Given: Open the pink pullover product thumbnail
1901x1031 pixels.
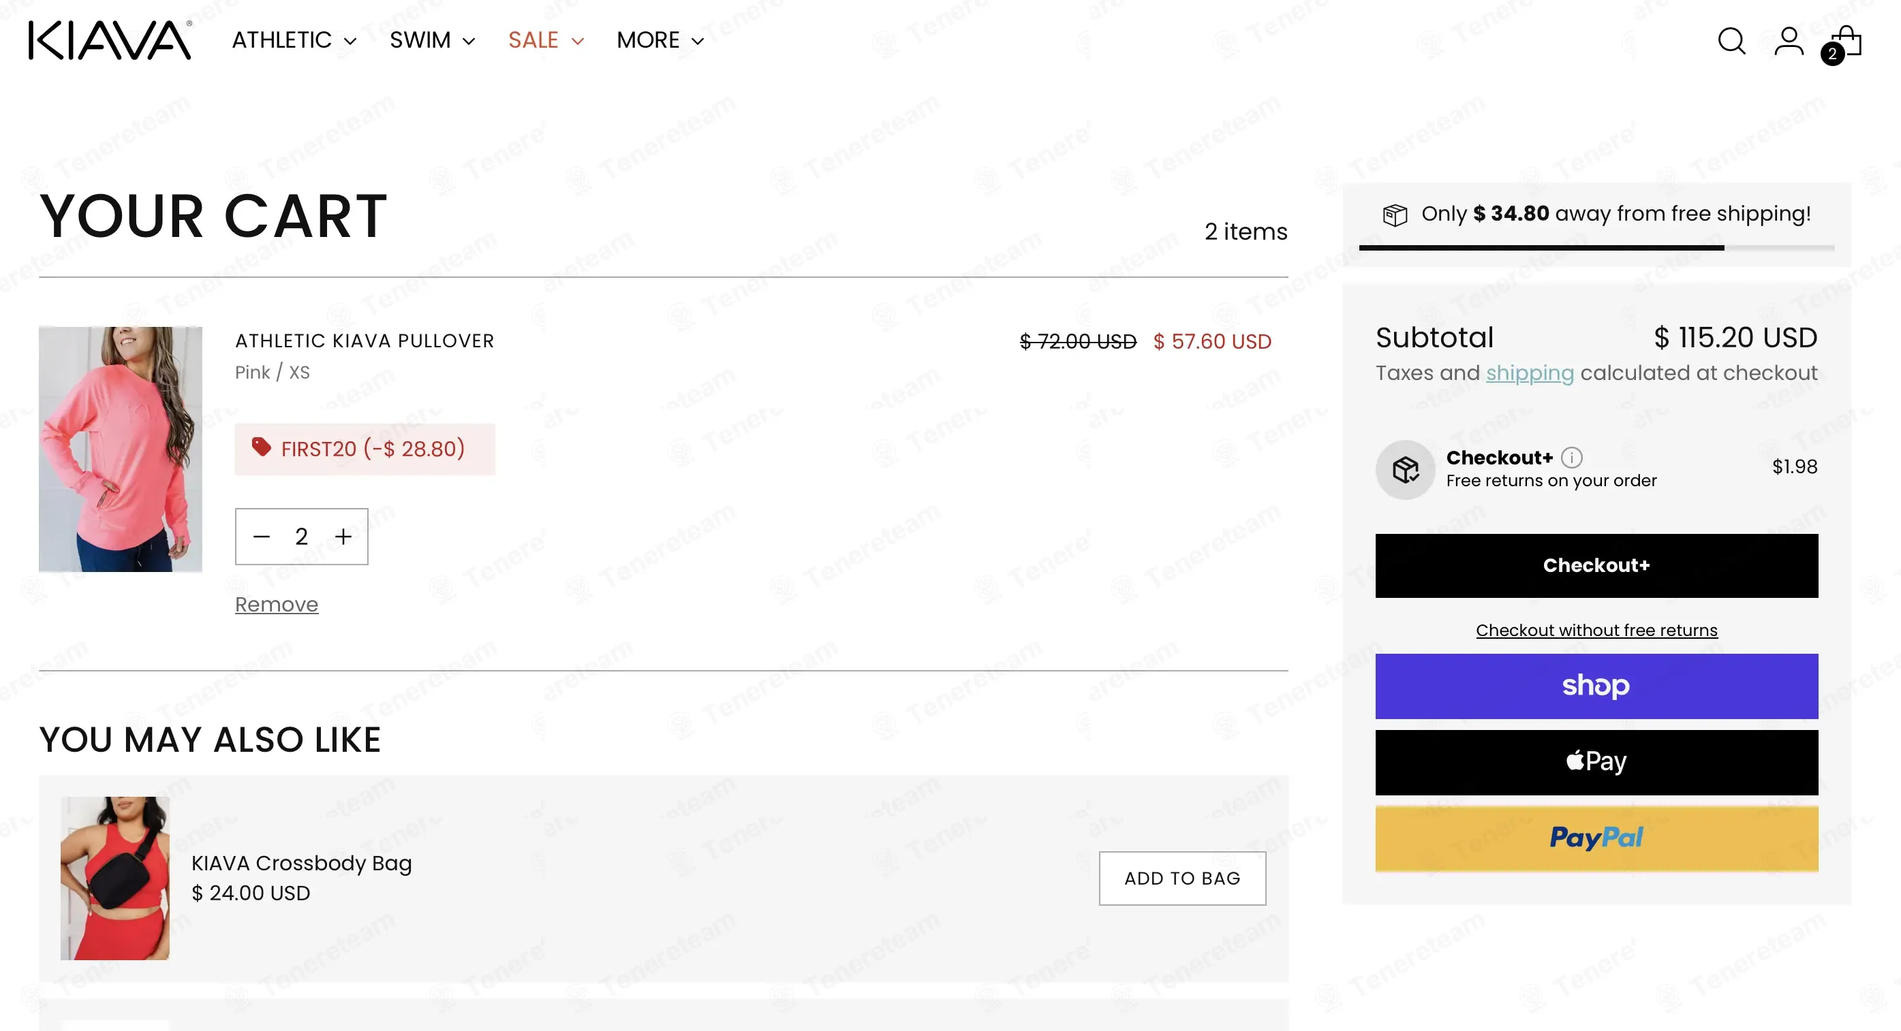Looking at the screenshot, I should [121, 449].
